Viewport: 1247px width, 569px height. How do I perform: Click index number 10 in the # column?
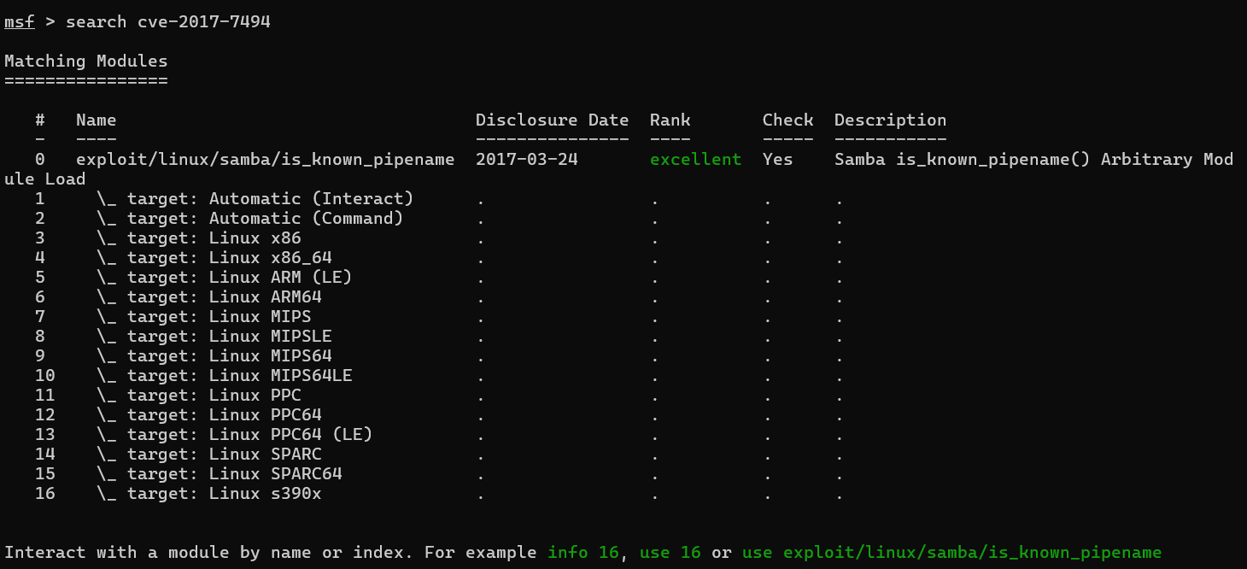click(45, 375)
